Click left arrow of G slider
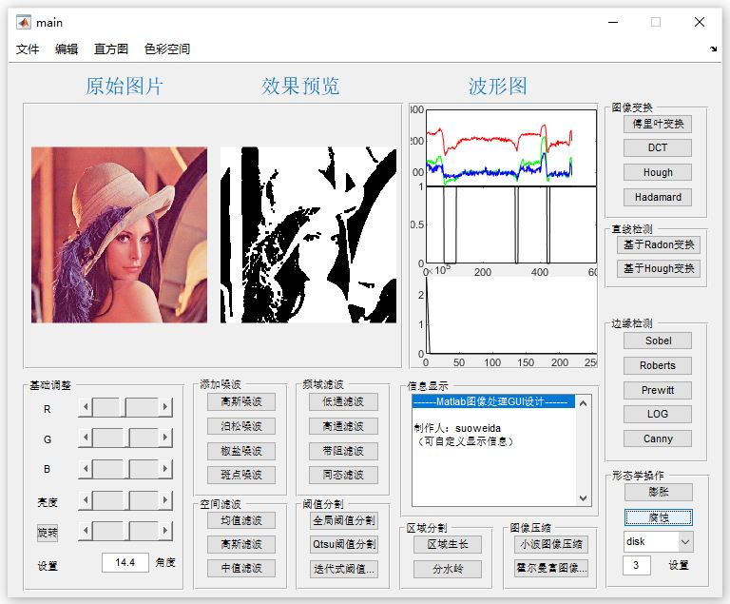 [86, 438]
